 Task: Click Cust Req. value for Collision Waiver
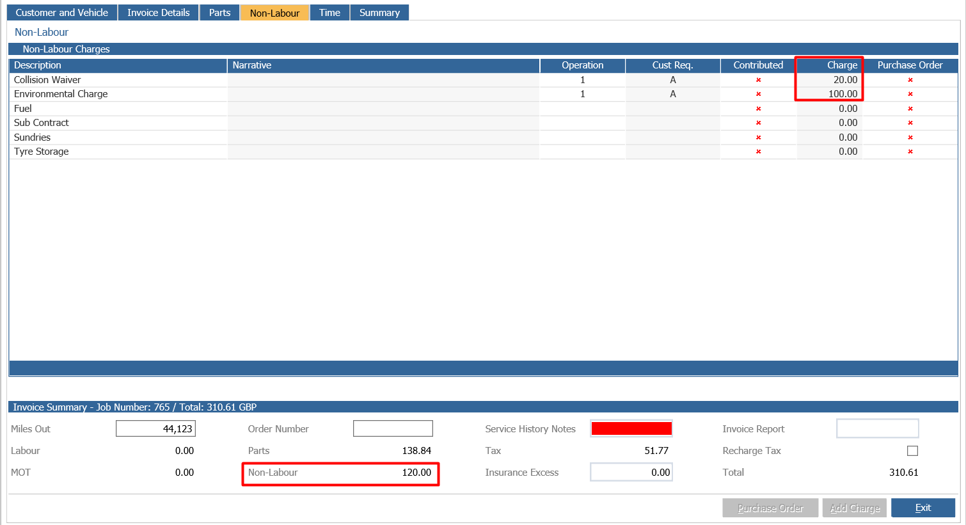(672, 80)
